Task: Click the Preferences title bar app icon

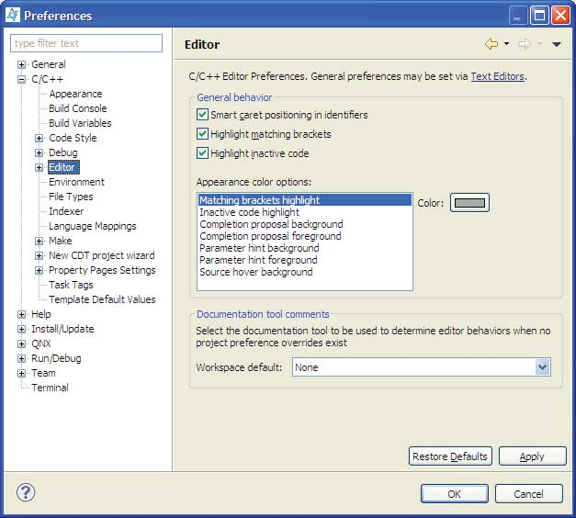Action: (x=12, y=15)
